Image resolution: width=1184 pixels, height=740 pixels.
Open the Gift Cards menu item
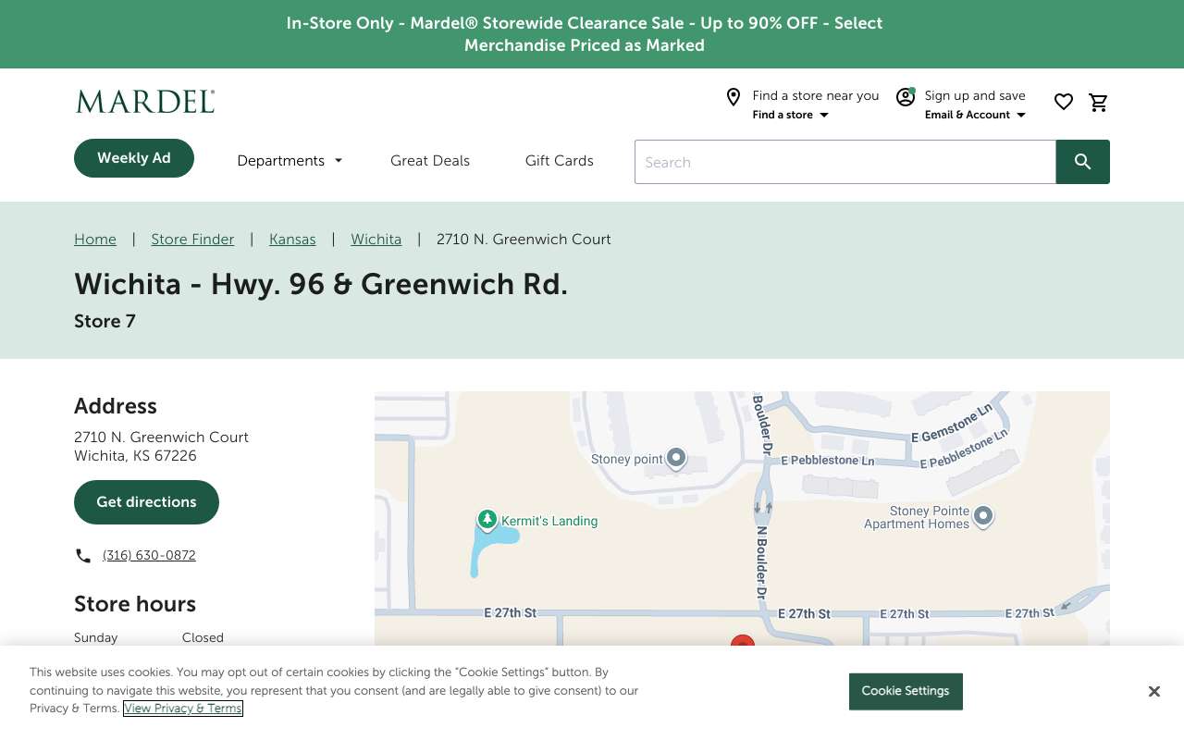coord(560,161)
